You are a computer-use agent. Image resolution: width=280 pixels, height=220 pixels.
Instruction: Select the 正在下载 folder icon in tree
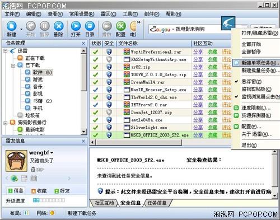20,58
